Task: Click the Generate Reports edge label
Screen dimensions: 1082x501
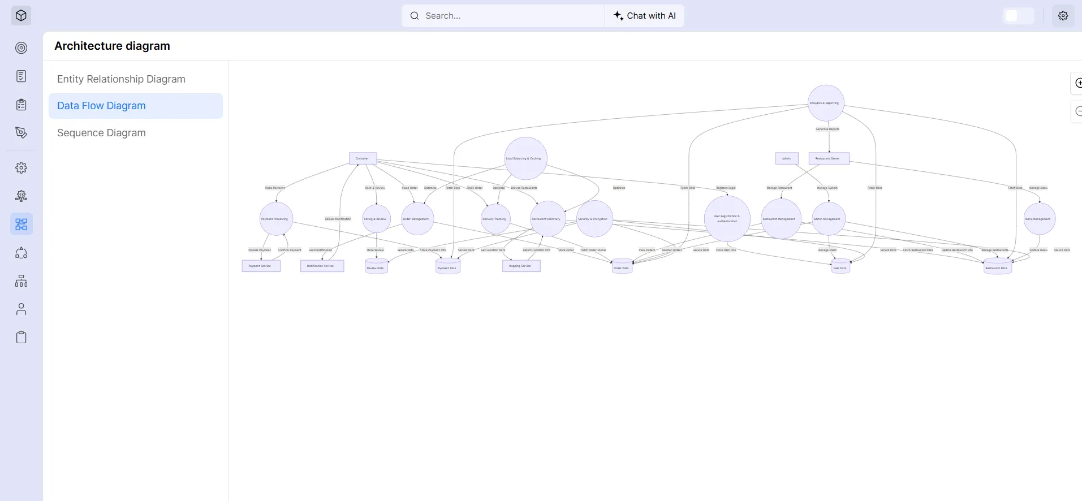Action: click(x=827, y=129)
